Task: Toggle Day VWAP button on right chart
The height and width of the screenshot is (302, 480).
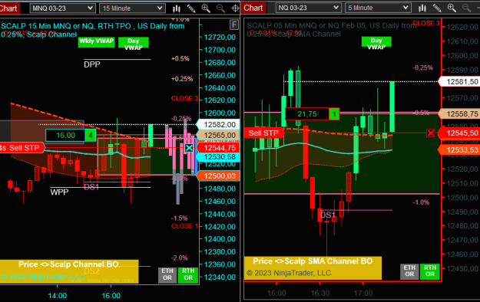Action: (376, 42)
